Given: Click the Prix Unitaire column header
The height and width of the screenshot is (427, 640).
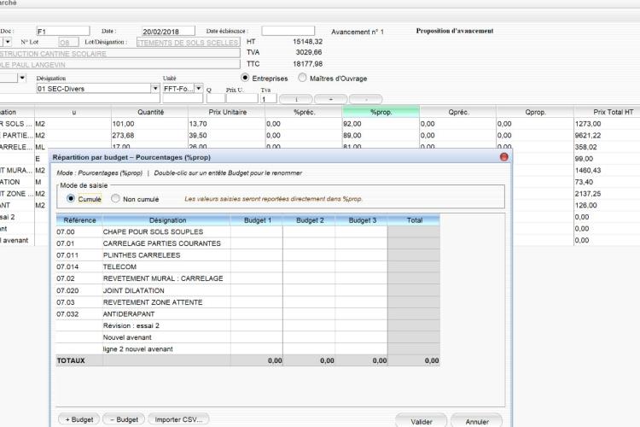Looking at the screenshot, I should [x=227, y=112].
